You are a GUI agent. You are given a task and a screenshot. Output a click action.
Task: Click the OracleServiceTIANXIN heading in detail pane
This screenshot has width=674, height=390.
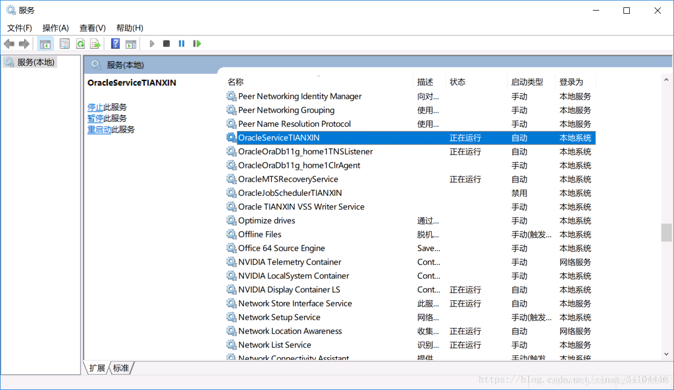132,83
